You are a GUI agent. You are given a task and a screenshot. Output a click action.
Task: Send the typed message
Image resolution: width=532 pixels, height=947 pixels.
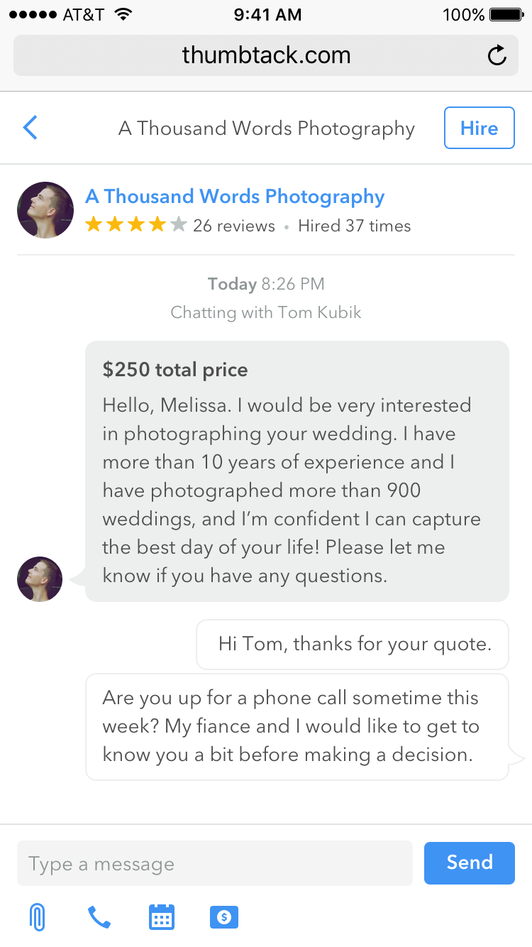click(469, 863)
